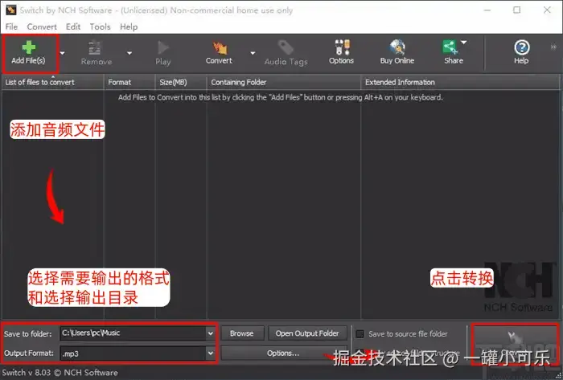Click the large Convert button at bottom right
Viewport: 563px width, 380px height.
(x=515, y=344)
